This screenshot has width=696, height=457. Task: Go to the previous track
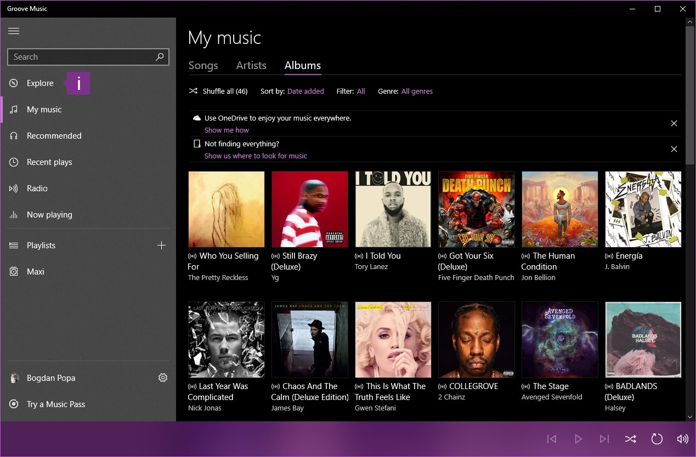click(x=552, y=439)
